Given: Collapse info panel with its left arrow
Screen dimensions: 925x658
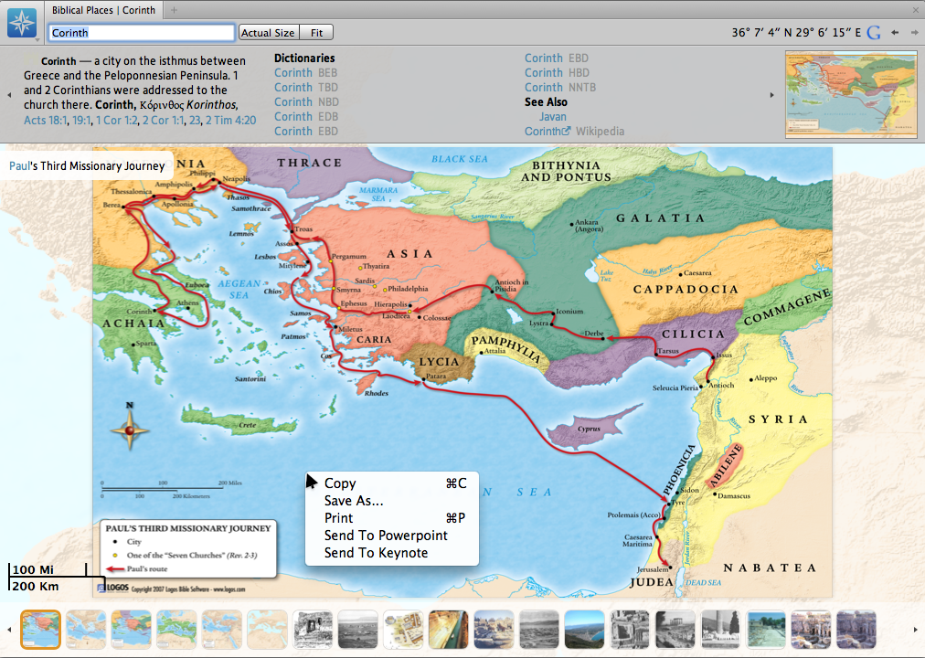Looking at the screenshot, I should coord(9,94).
